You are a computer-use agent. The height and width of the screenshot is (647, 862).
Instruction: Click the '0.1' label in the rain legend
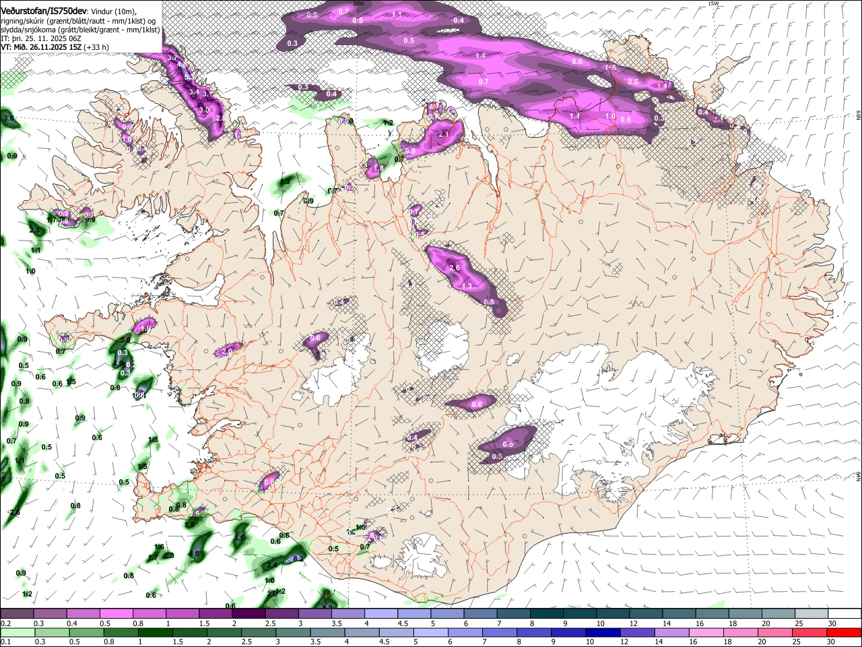click(5, 642)
